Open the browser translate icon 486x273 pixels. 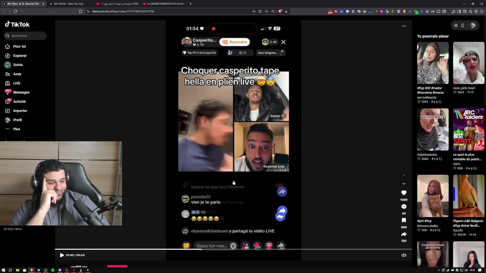coord(267,11)
